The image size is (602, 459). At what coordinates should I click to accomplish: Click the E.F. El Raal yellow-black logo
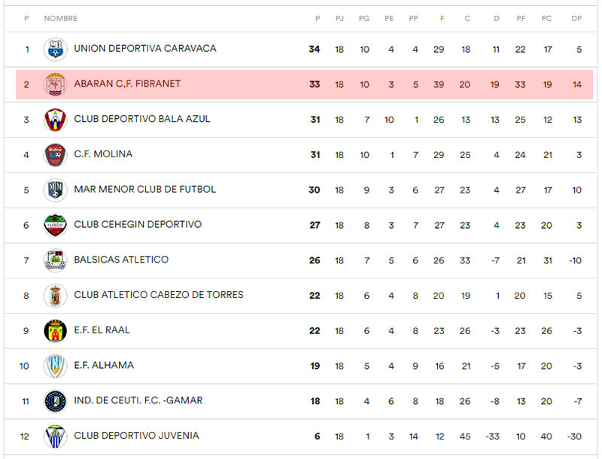point(55,331)
